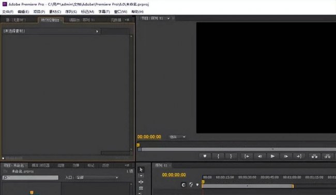The width and height of the screenshot is (336, 195).
Task: Open the 素材(C) menu
Action: click(55, 11)
